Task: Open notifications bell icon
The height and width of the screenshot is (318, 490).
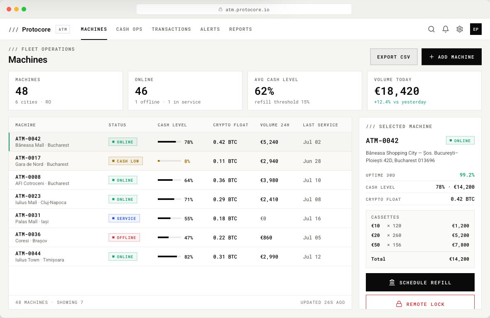Action: [445, 29]
